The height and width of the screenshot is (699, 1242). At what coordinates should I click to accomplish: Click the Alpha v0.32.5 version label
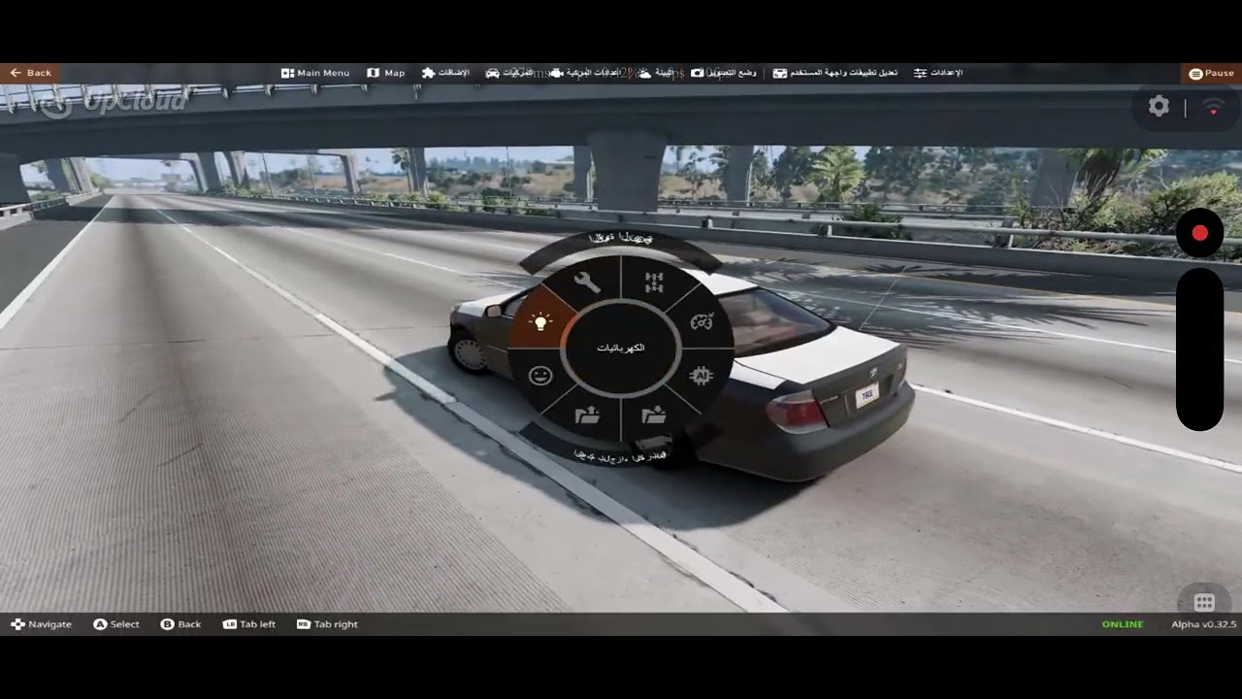tap(1204, 624)
